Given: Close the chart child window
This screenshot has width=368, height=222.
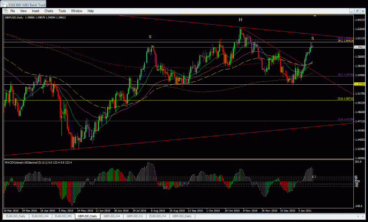Looking at the screenshot, I should (362, 11).
